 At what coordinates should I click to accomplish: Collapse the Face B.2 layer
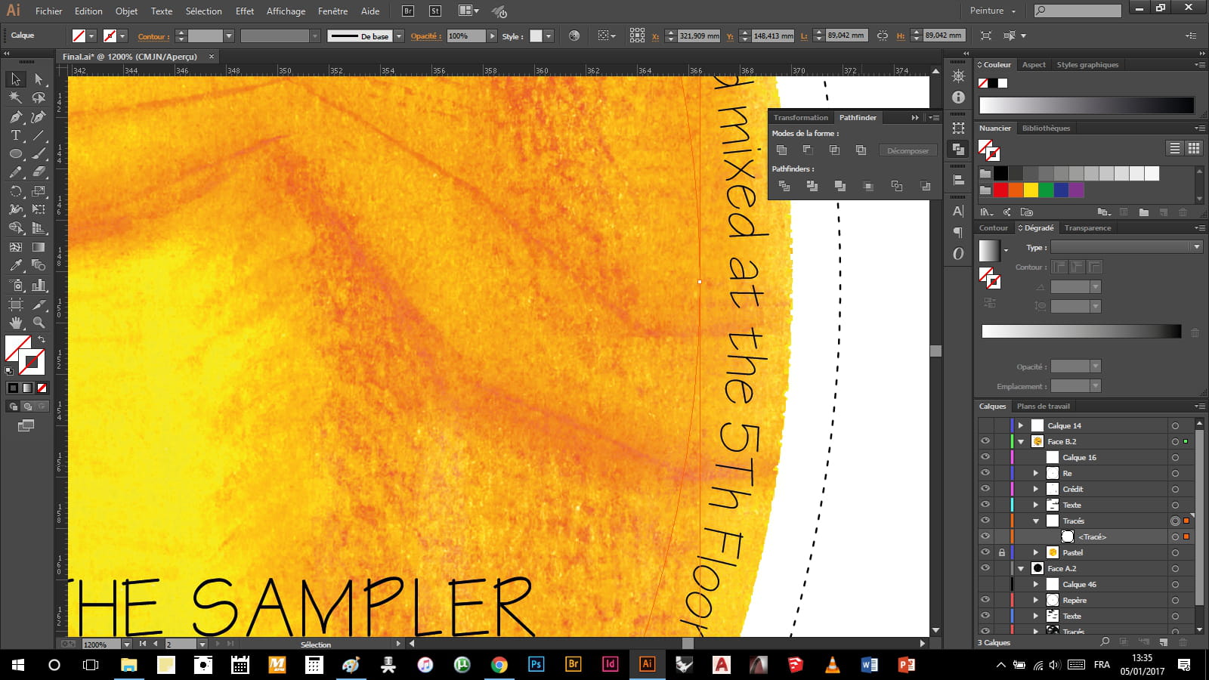1021,441
